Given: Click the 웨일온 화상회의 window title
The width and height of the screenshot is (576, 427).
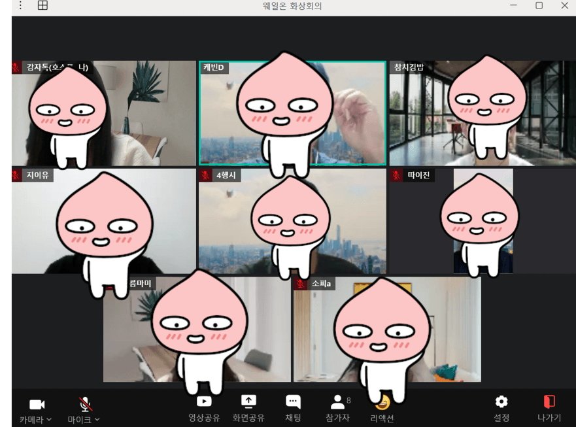Looking at the screenshot, I should click(x=292, y=5).
